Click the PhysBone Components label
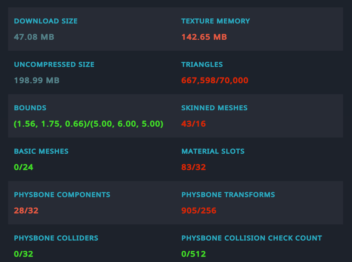The image size is (352, 262). (62, 195)
